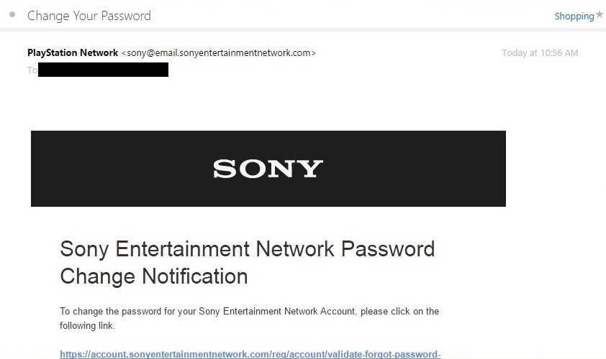Click the Change Your Password subject line
The height and width of the screenshot is (359, 606).
89,16
